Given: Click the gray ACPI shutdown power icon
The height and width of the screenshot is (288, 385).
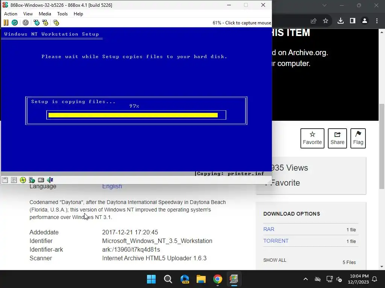Looking at the screenshot, I should pos(26,23).
